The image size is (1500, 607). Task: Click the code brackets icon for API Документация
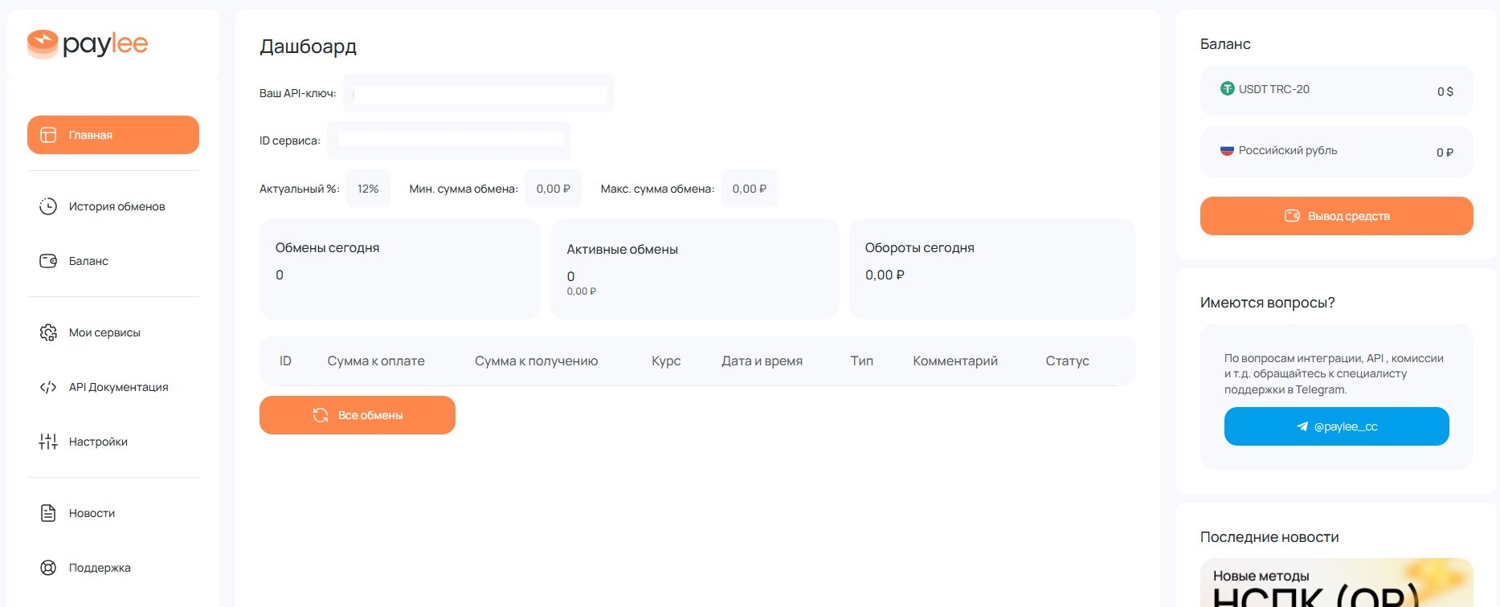pyautogui.click(x=48, y=387)
